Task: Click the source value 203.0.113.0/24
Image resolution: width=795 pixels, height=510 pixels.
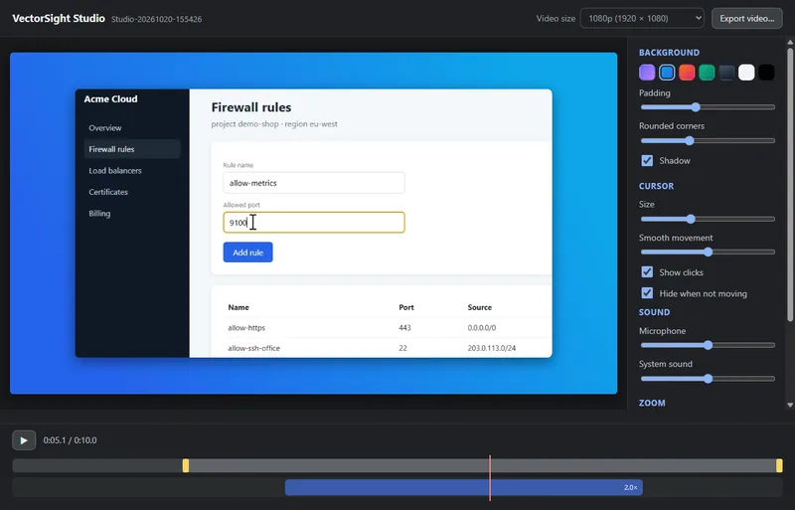Action: click(x=492, y=348)
